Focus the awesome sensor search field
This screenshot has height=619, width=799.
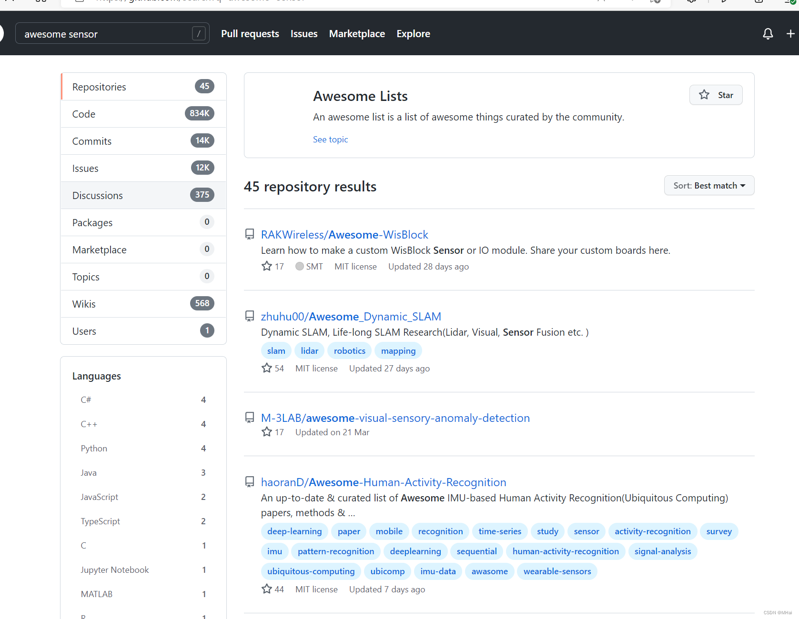[x=112, y=33]
